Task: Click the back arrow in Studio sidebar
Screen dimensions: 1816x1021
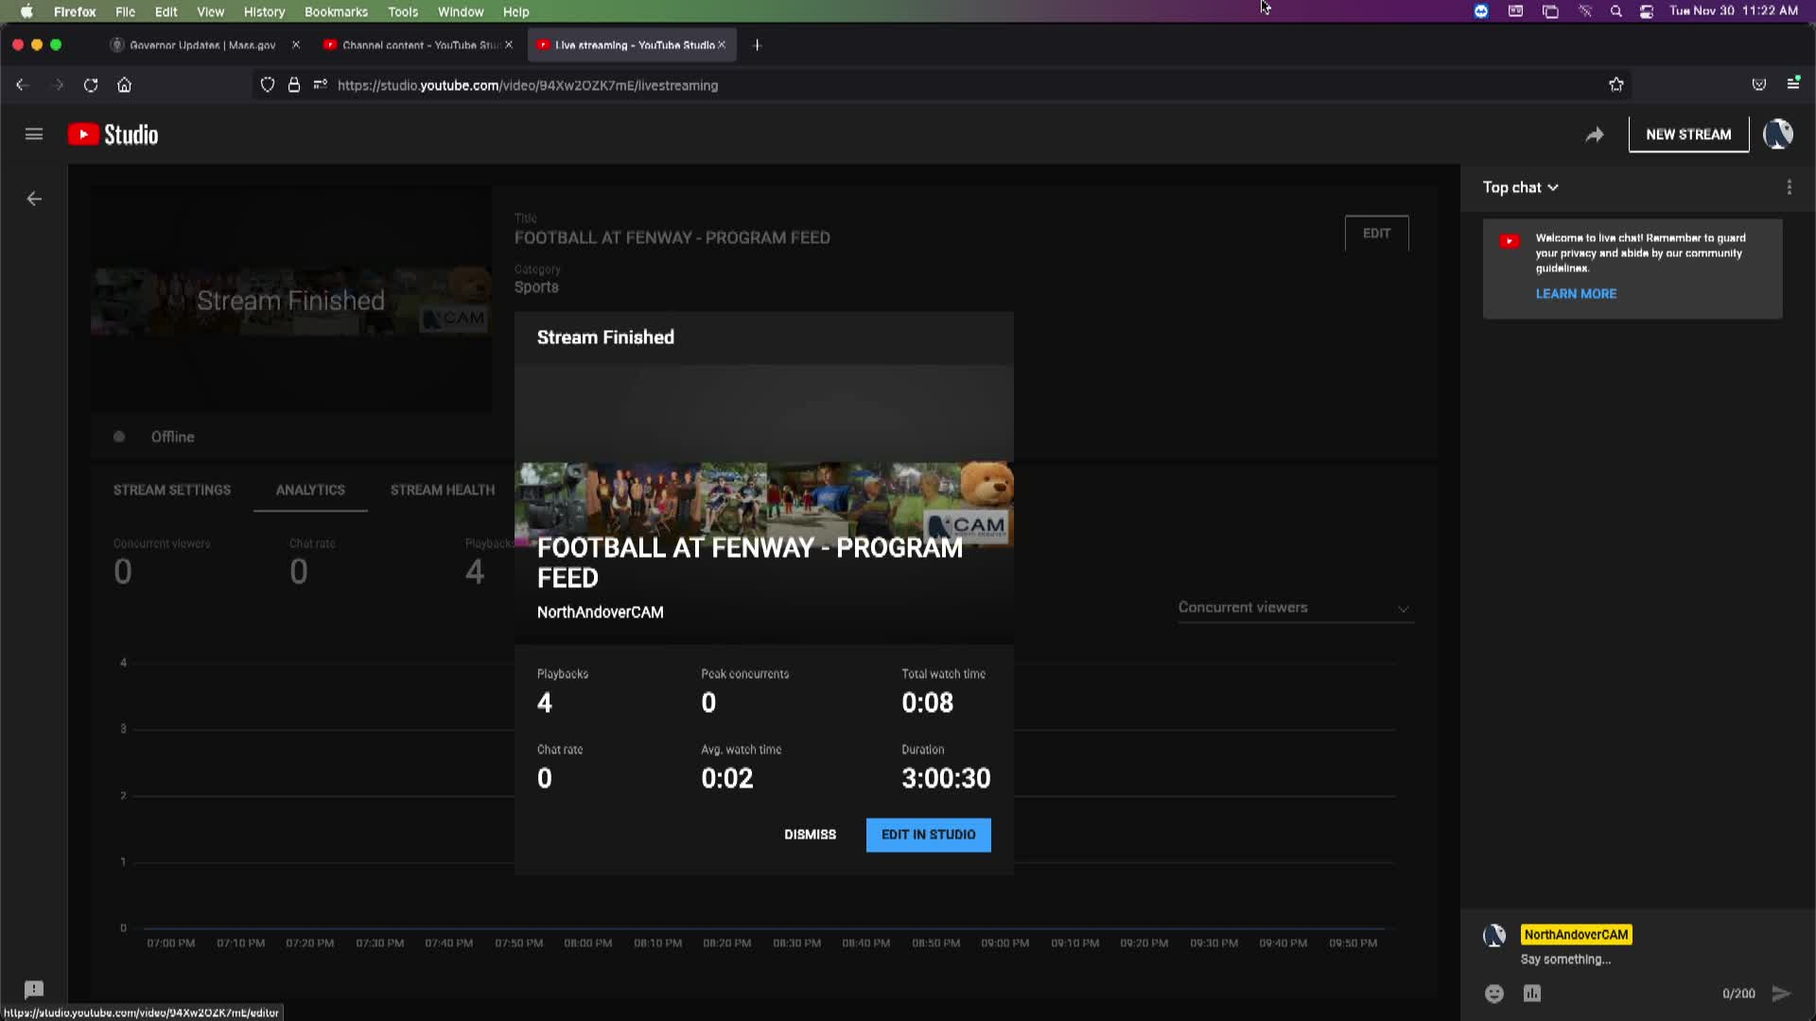Action: click(x=34, y=199)
